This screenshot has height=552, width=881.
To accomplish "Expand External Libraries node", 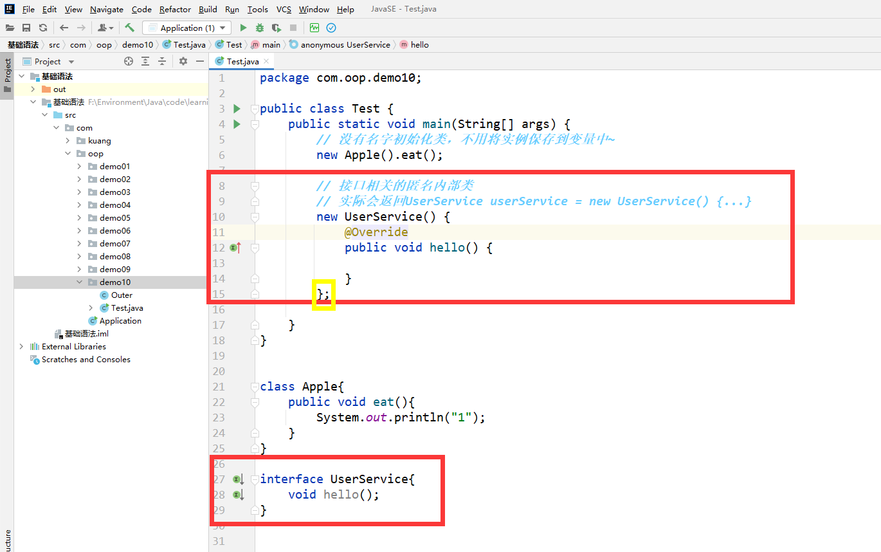I will [21, 346].
